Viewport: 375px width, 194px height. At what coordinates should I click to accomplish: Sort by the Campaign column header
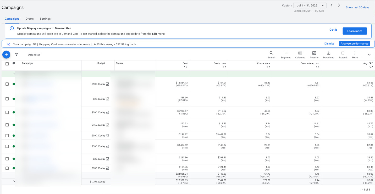[27, 63]
